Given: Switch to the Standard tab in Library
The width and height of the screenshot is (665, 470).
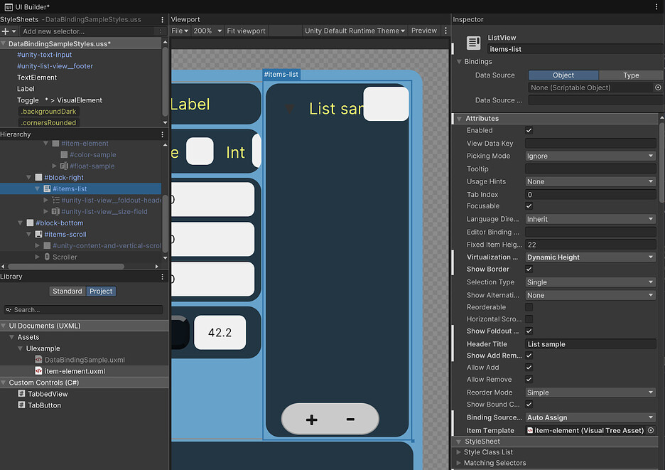Looking at the screenshot, I should coord(67,291).
